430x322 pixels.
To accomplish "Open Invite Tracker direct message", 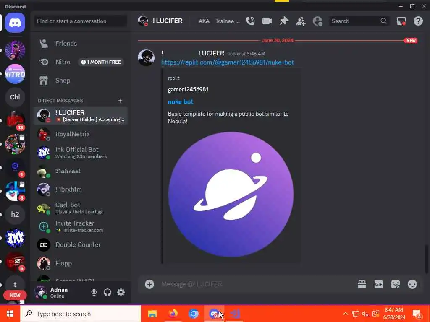I will click(81, 226).
